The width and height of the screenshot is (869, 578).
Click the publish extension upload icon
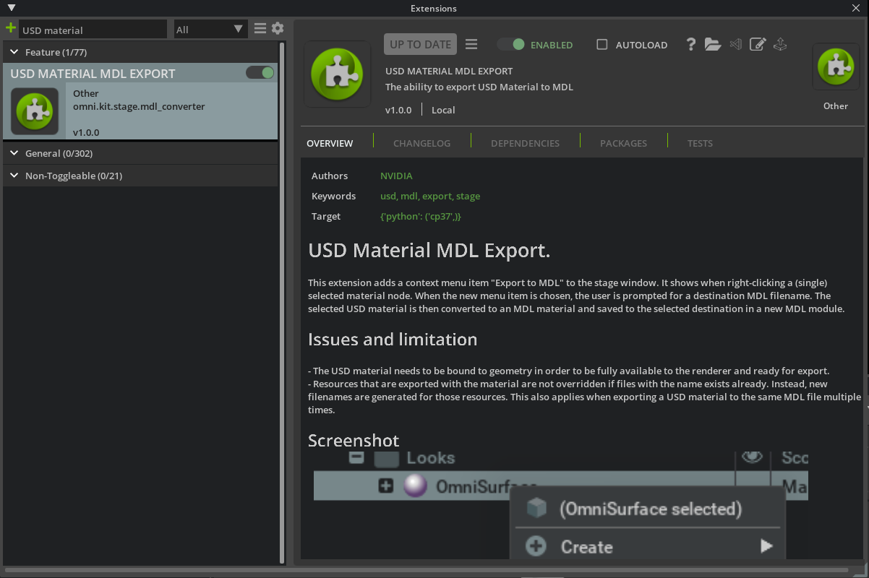click(x=780, y=44)
